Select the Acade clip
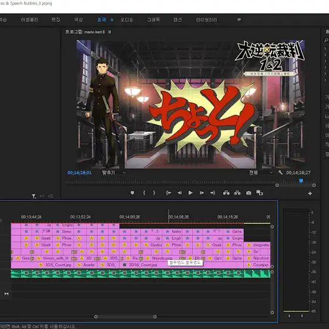 (x=86, y=265)
